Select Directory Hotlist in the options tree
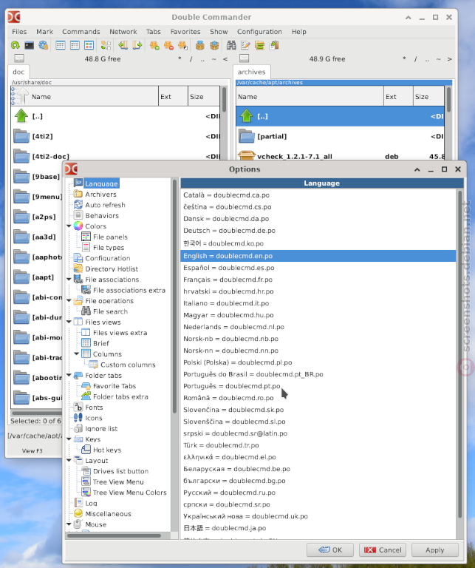Viewport: 475px width, 568px height. tap(112, 268)
